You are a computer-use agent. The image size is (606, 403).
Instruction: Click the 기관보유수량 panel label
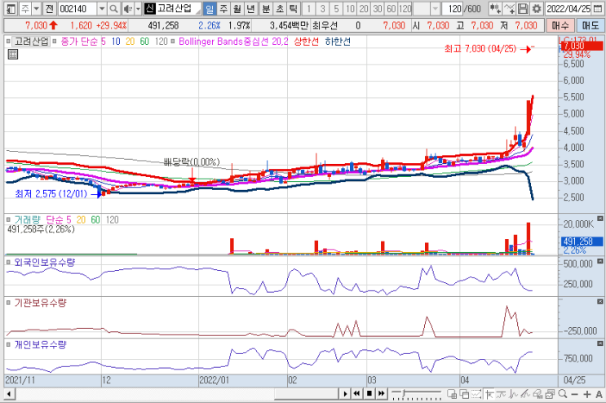[40, 303]
